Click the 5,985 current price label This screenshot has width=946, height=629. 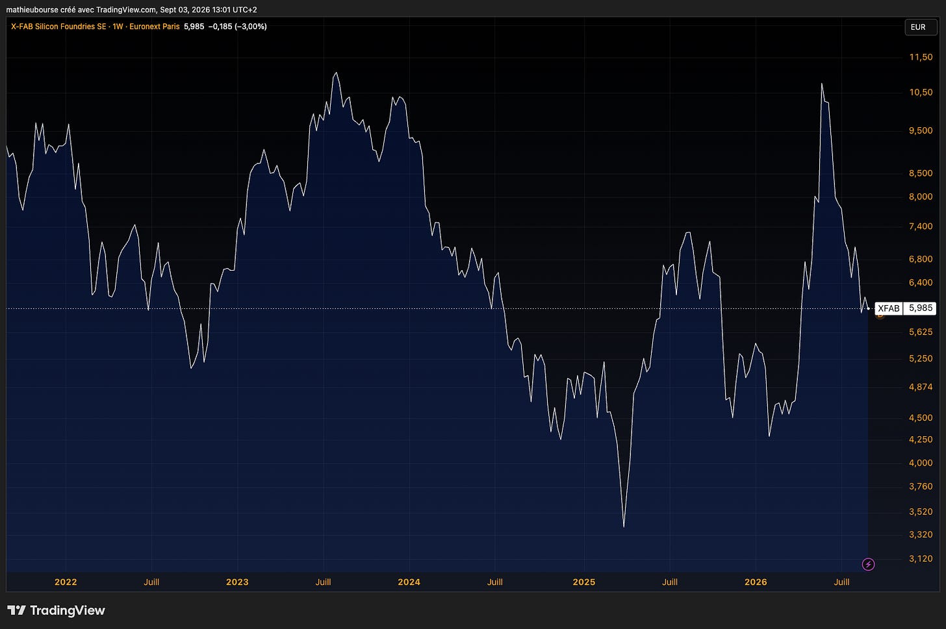point(921,308)
